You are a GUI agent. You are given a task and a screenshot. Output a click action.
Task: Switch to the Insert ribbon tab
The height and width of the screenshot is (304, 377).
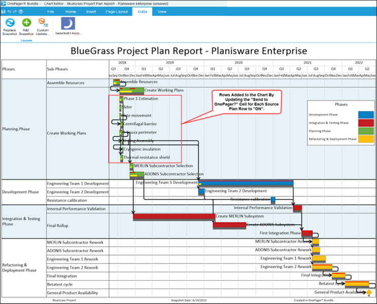tap(91, 12)
